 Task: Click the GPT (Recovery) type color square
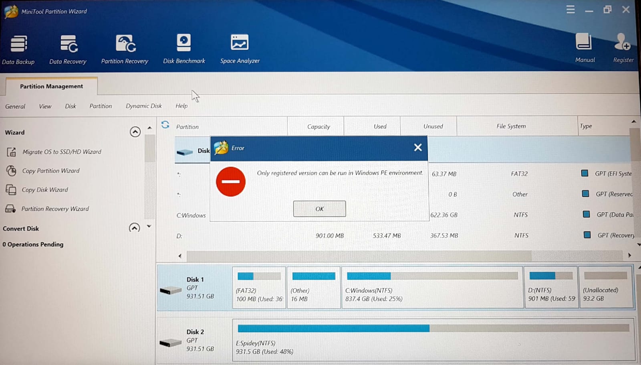click(587, 235)
